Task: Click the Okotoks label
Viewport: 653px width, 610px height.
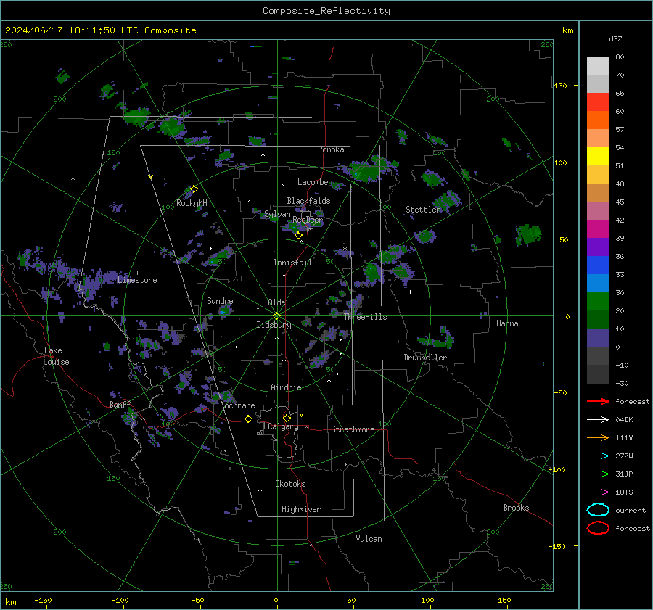Action: 290,484
